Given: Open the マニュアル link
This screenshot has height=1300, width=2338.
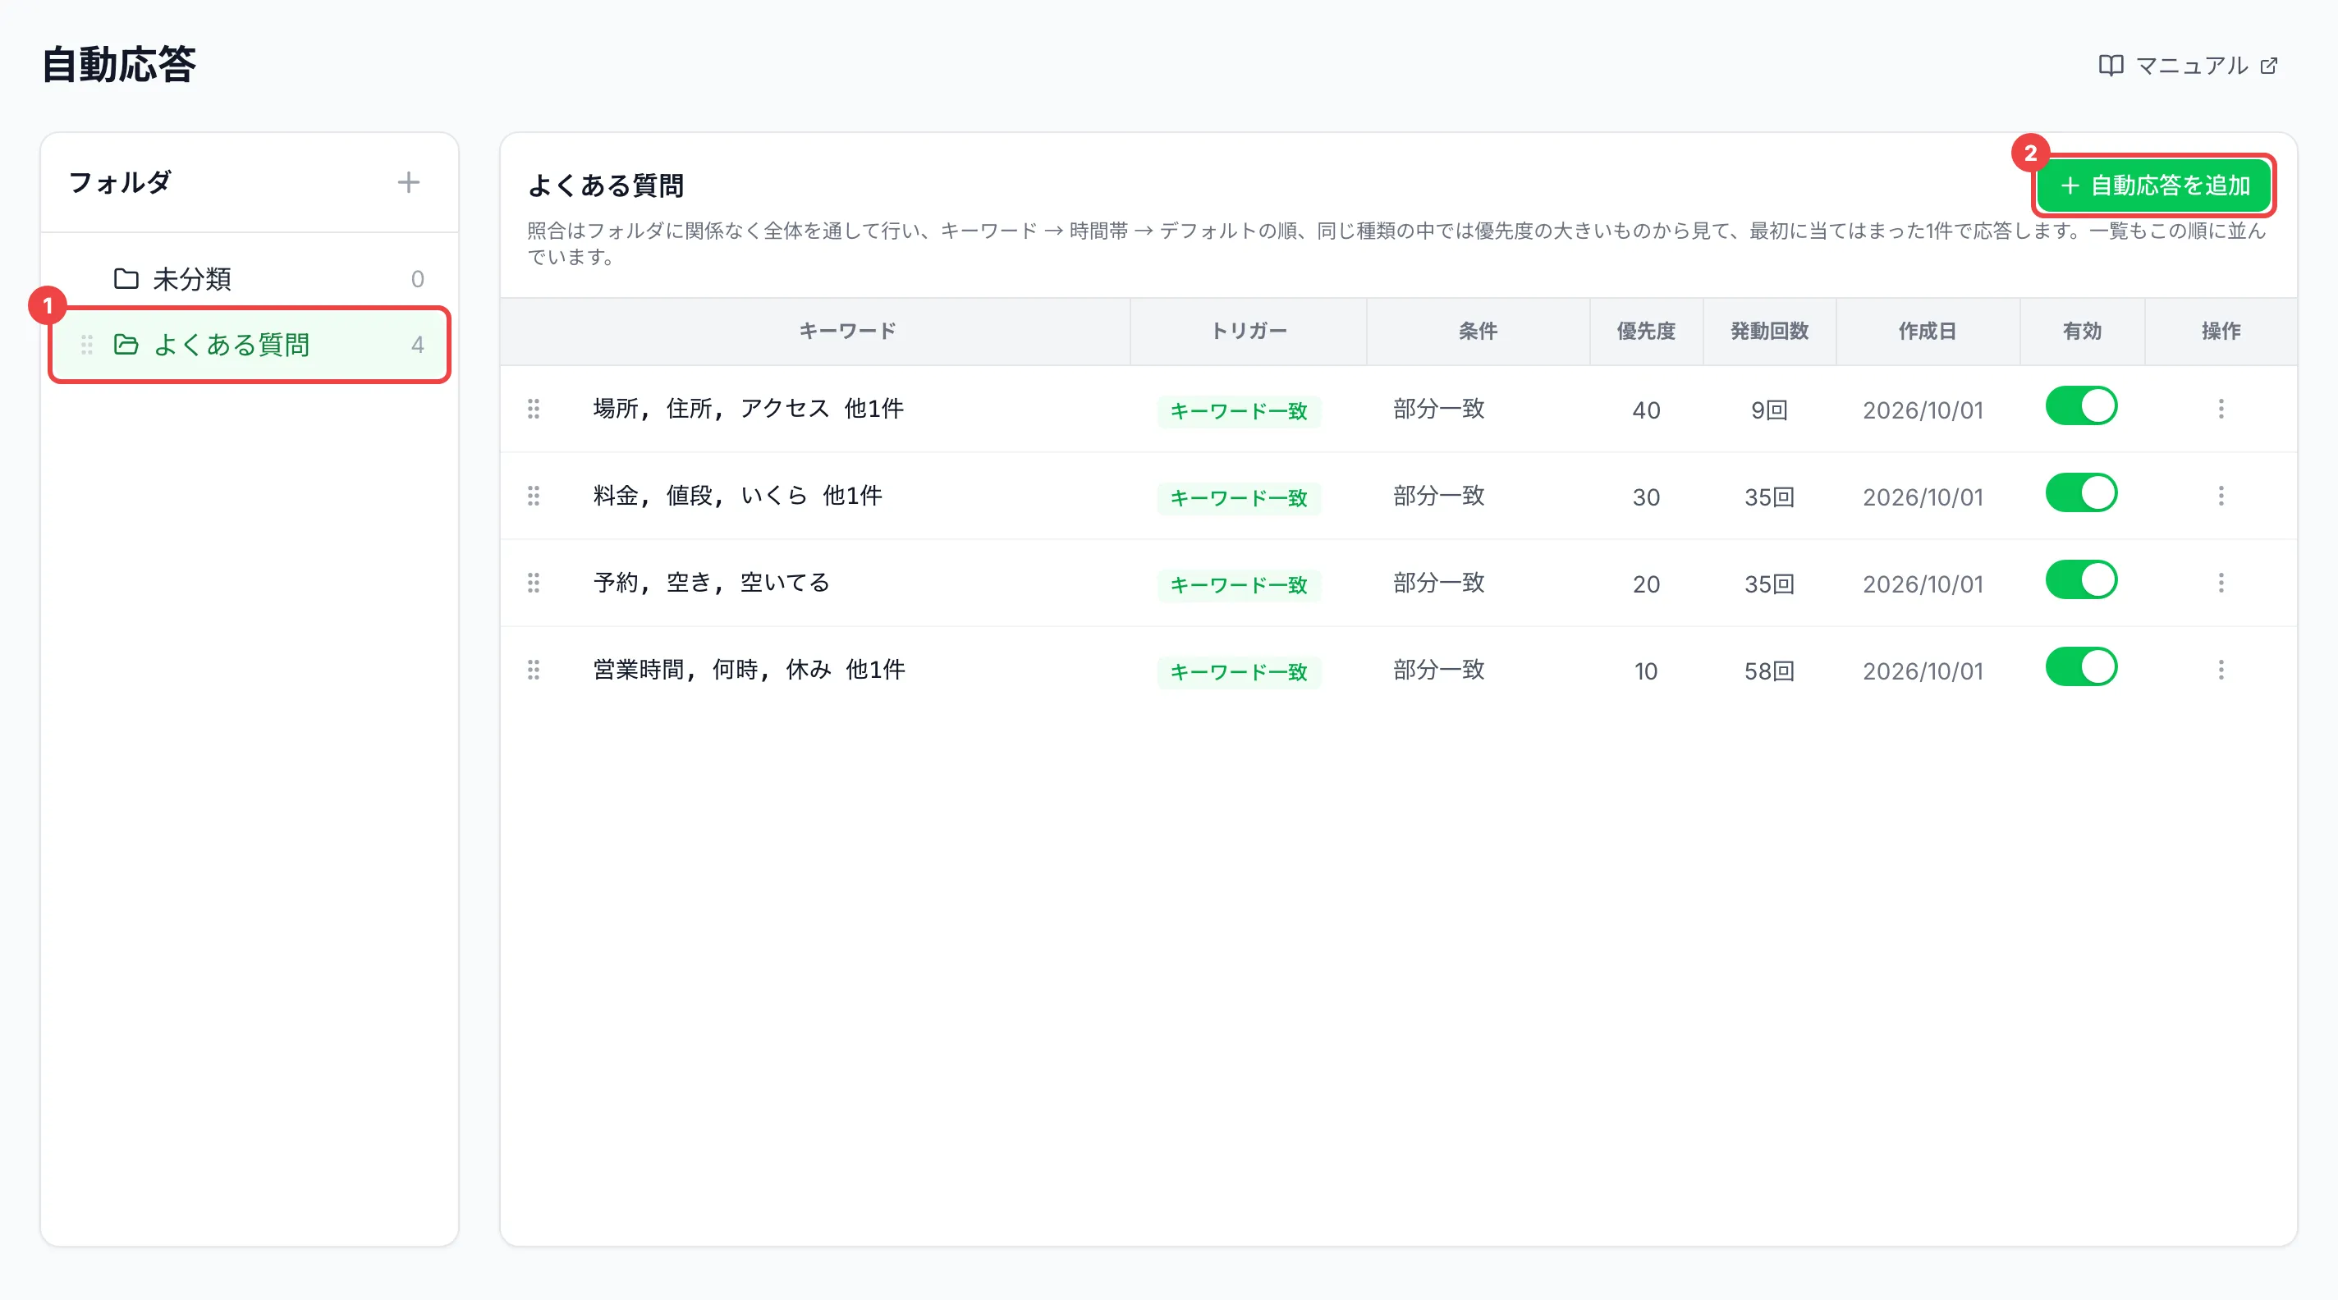Looking at the screenshot, I should click(2189, 66).
